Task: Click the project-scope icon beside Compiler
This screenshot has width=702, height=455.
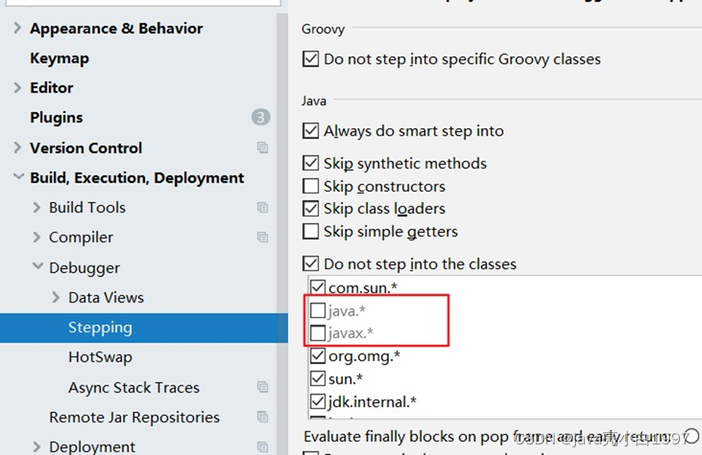Action: coord(262,238)
